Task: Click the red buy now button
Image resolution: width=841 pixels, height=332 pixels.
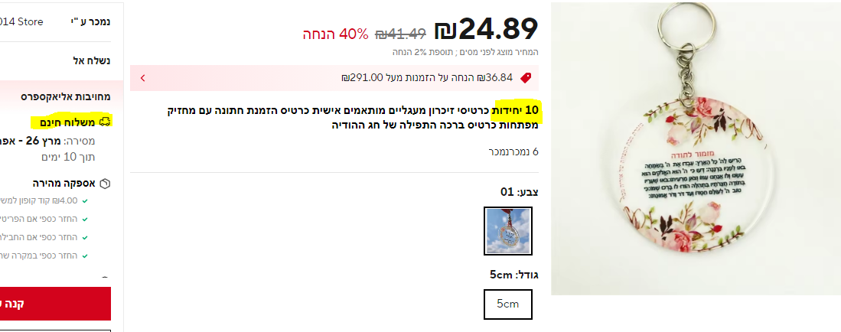Action: [55, 304]
